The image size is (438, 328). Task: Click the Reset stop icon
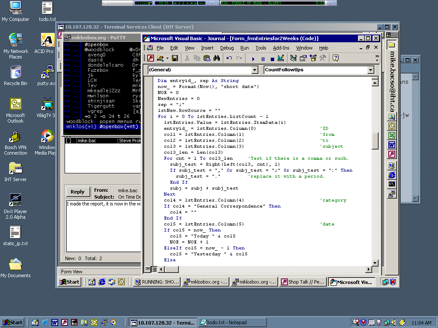[x=272, y=59]
